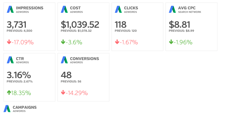Click ADWORDS subtitle under COST
Image resolution: width=228 pixels, height=116 pixels.
coord(76,12)
